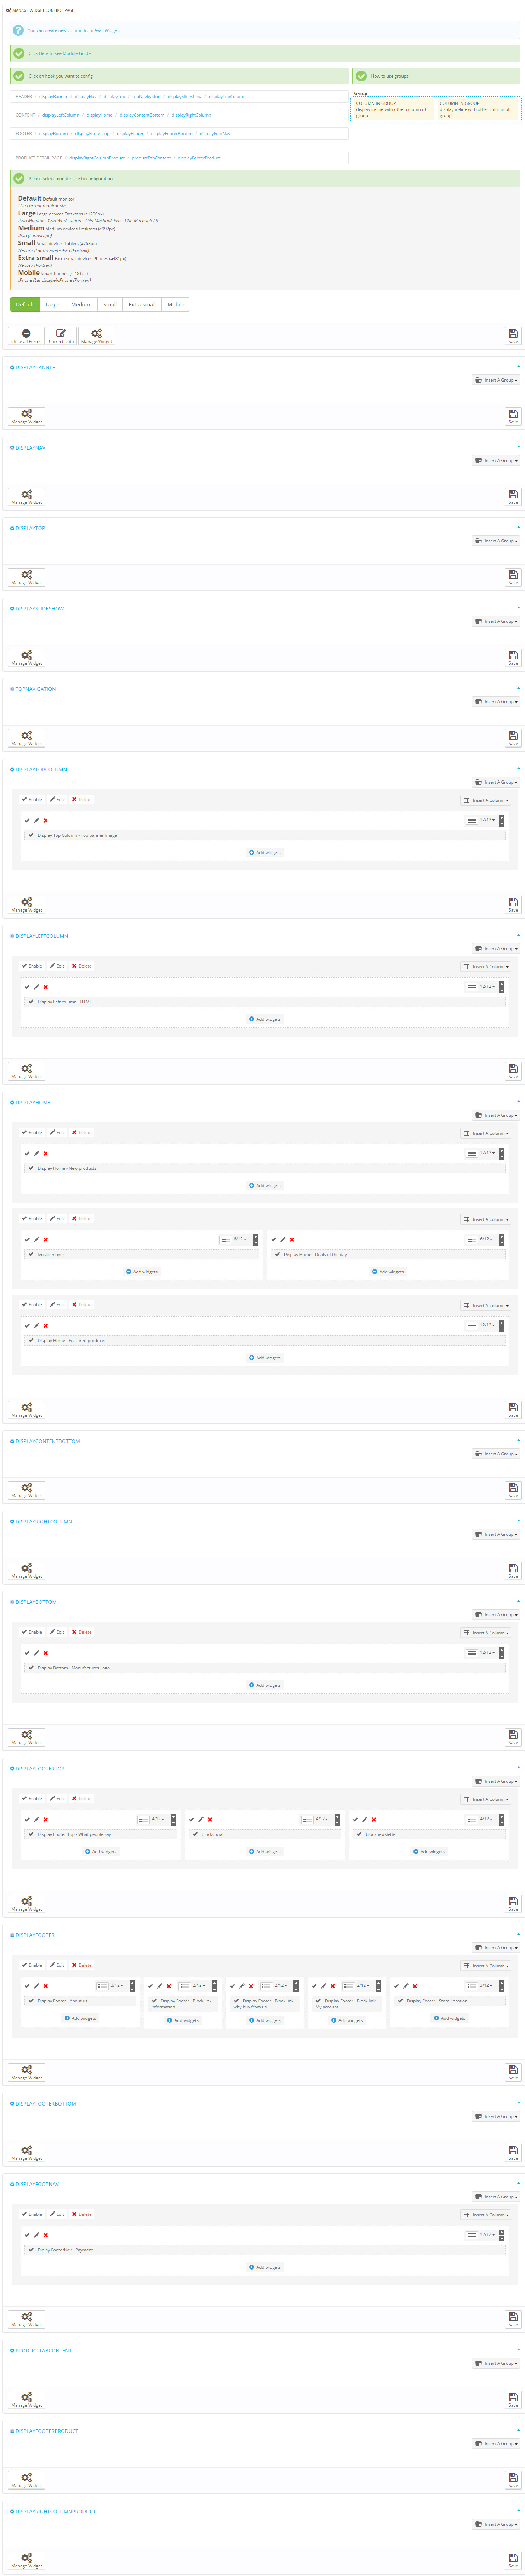Select the Mobile tab
The height and width of the screenshot is (2576, 525).
pos(176,304)
